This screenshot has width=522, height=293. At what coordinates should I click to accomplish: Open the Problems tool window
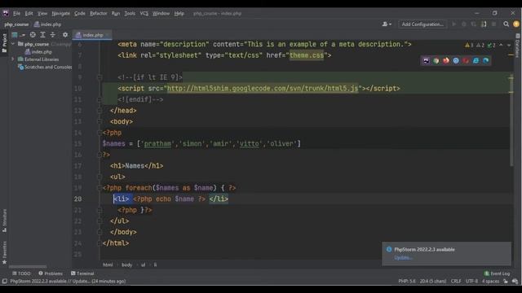51,273
